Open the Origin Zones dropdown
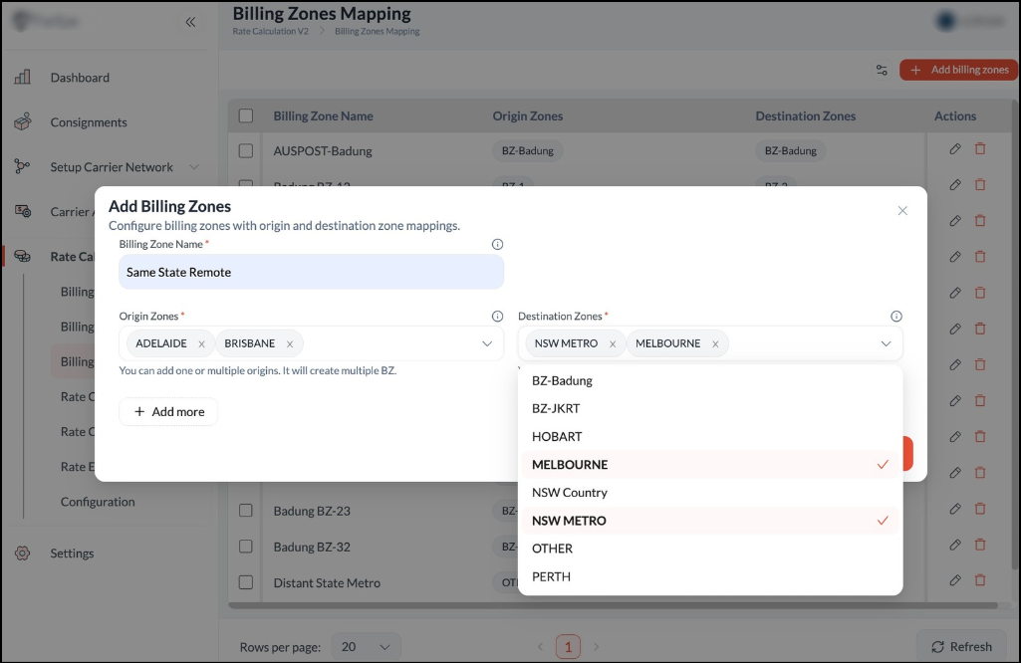This screenshot has width=1021, height=663. (488, 341)
